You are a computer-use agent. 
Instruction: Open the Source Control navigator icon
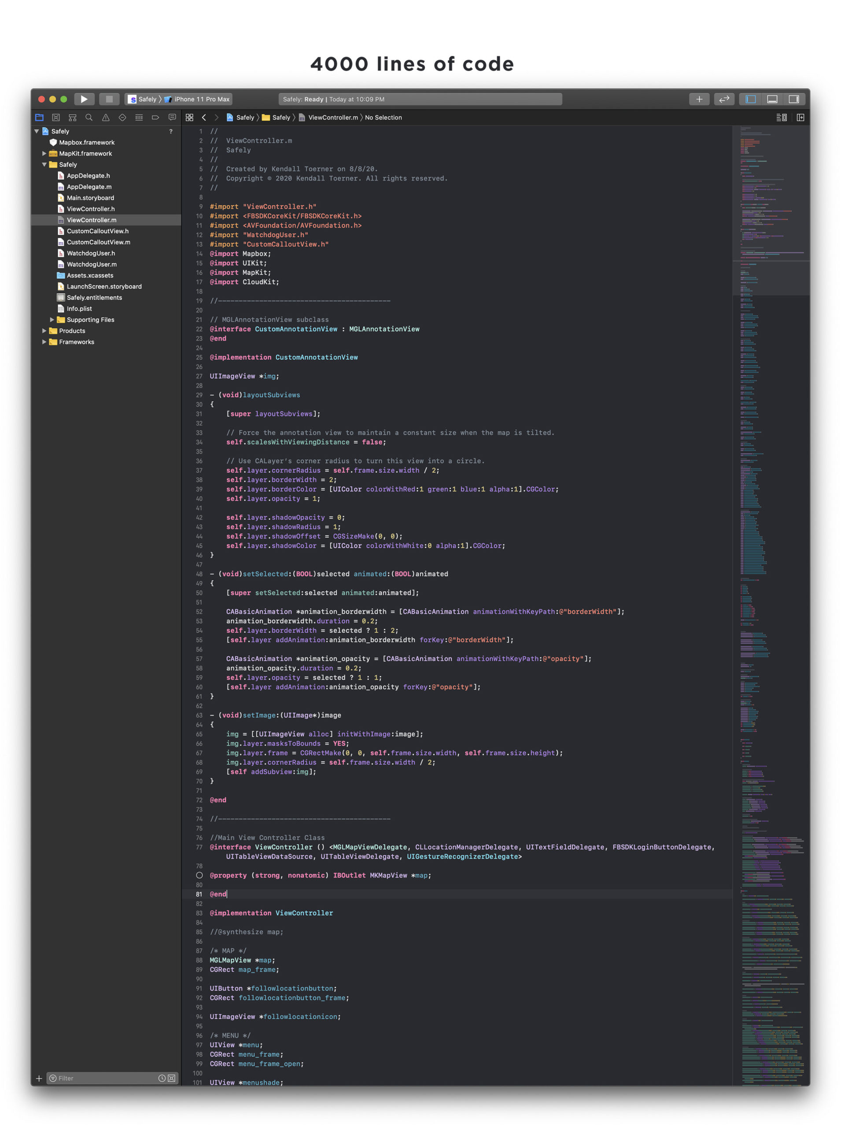56,118
